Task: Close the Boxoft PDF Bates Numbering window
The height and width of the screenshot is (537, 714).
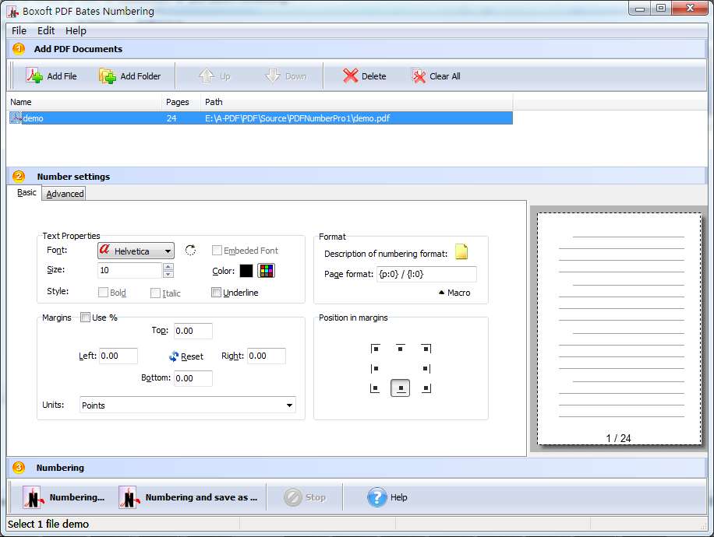Action: (690, 9)
